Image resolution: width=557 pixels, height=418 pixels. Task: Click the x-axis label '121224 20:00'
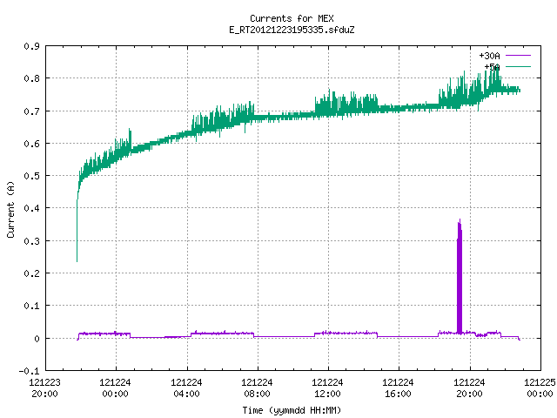pos(469,388)
